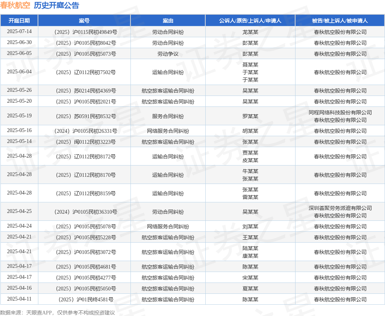Click the 开庭日期 column header

(19, 21)
